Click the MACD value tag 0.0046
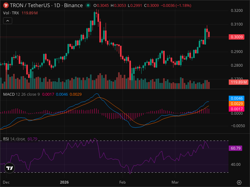Screen dimensions: 250x187 (x=237, y=98)
